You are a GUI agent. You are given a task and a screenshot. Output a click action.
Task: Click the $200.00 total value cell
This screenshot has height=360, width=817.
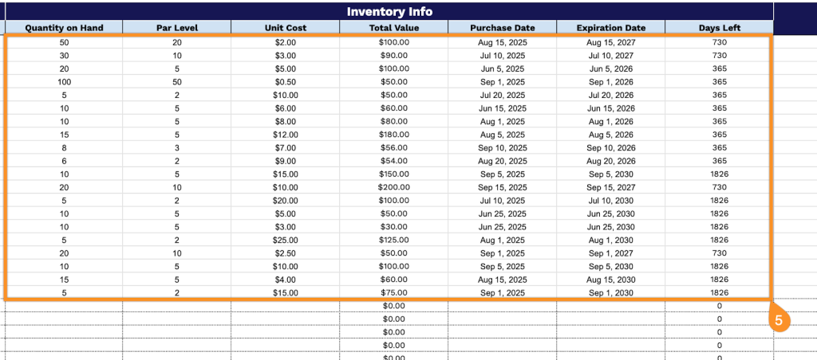(393, 187)
